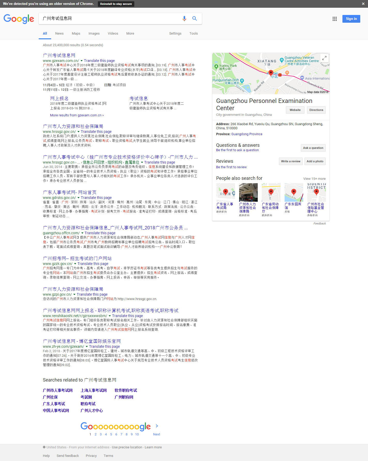The image size is (368, 461).
Task: Click related search 软件职称考试
Action: pyautogui.click(x=126, y=391)
